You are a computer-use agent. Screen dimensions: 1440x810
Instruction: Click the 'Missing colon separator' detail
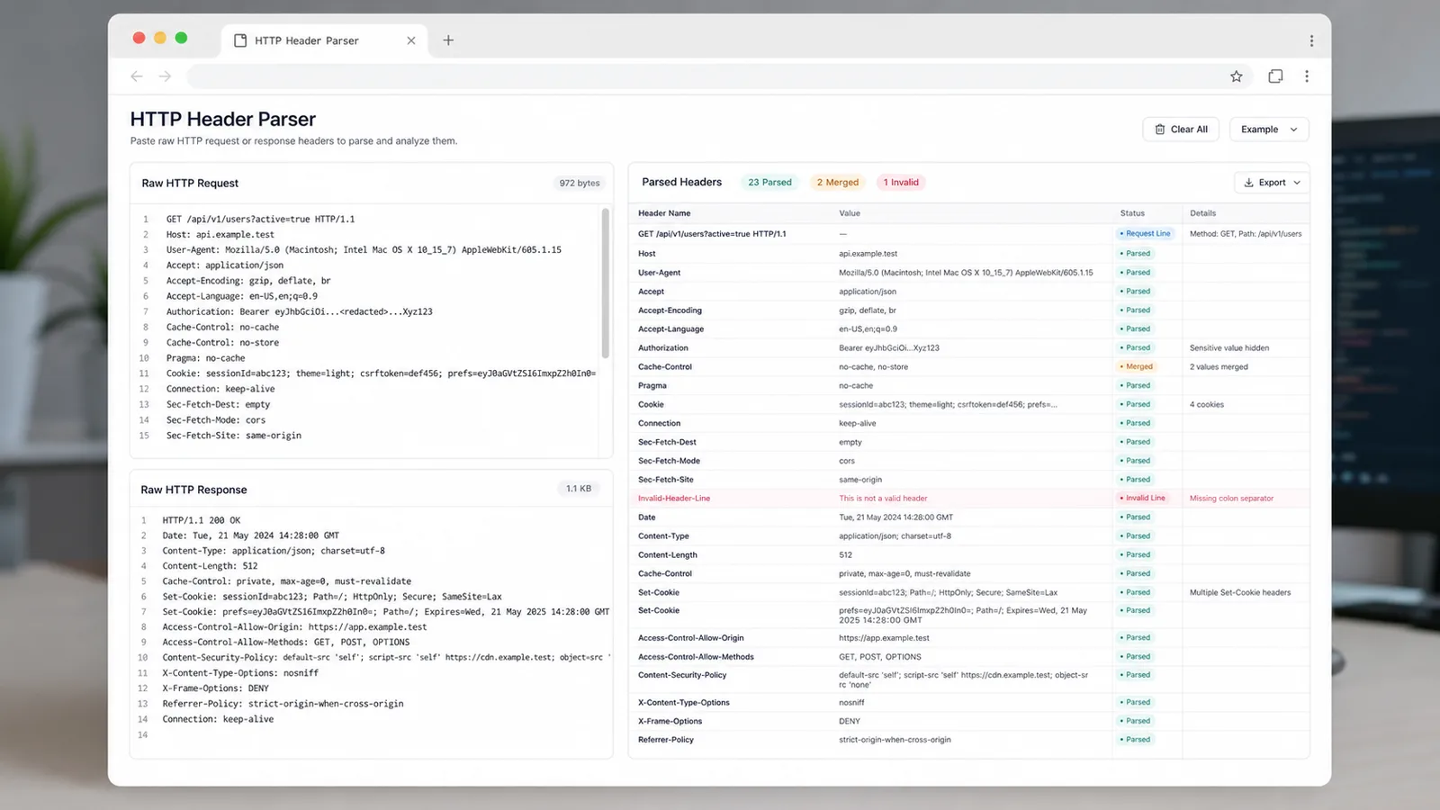[1231, 499]
